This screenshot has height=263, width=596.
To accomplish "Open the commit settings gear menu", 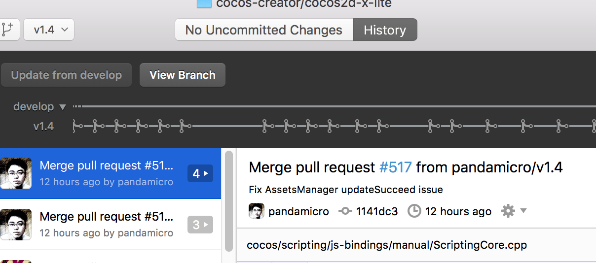I will 513,211.
